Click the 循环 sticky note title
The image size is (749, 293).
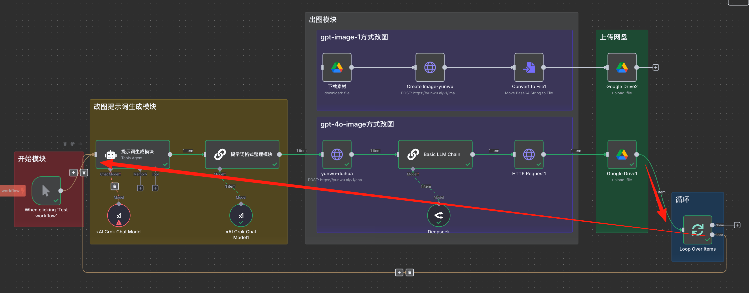click(682, 199)
